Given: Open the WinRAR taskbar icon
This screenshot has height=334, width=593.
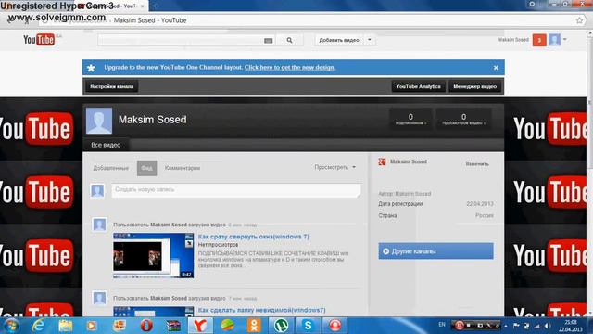Looking at the screenshot, I should (173, 326).
